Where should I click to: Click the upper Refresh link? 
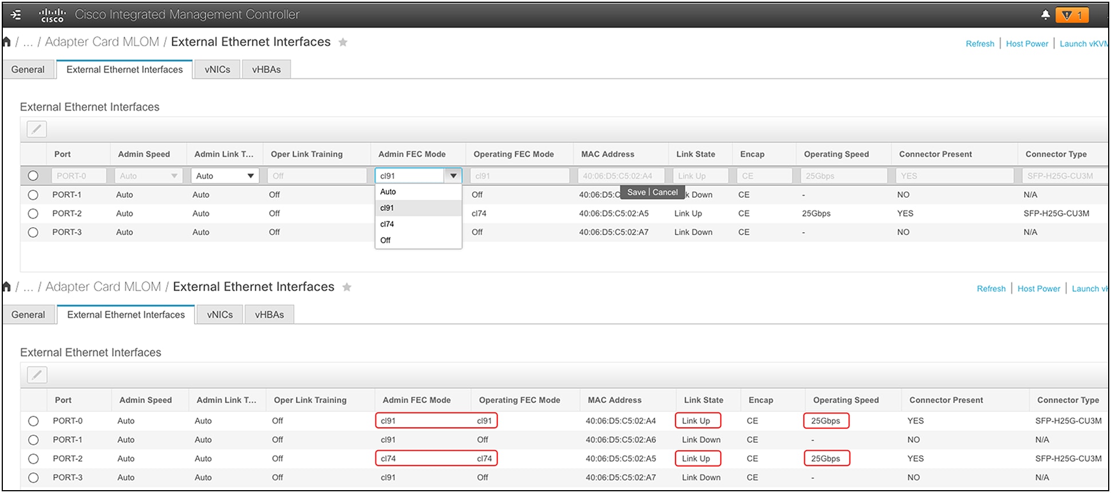(980, 44)
